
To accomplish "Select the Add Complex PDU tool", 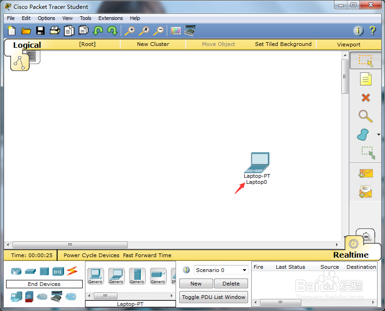I will click(365, 191).
